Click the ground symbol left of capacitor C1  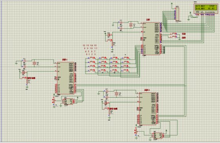(x=113, y=25)
